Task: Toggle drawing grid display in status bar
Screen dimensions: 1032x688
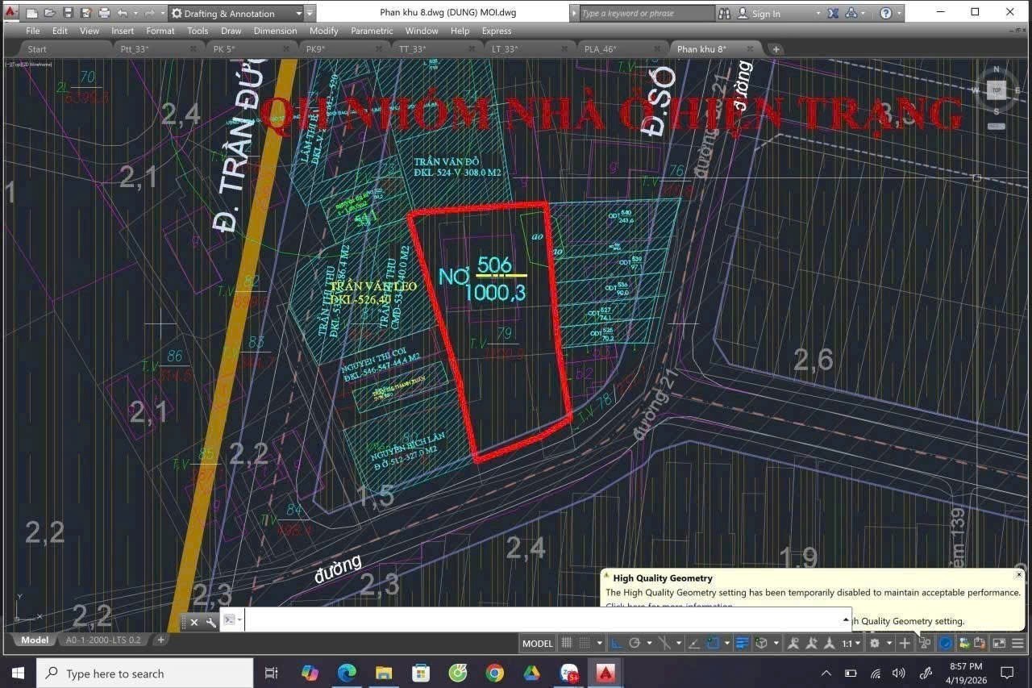Action: (566, 643)
